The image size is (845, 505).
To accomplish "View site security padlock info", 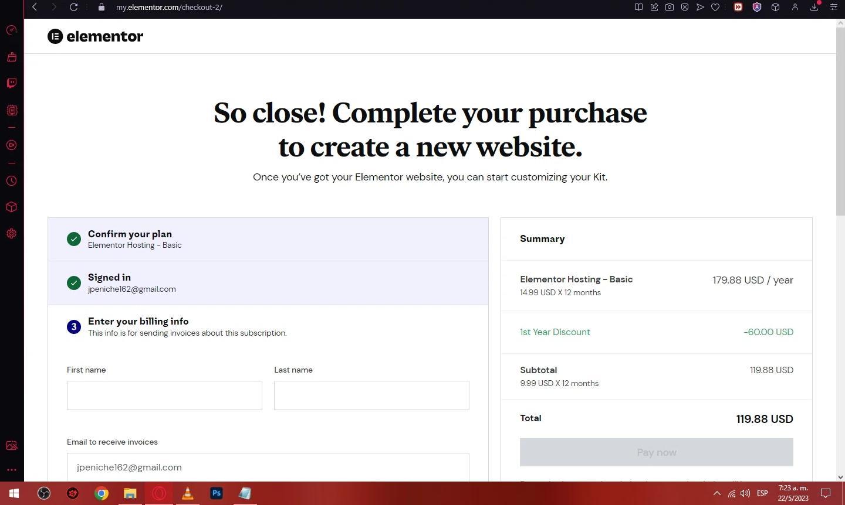I will click(x=102, y=7).
